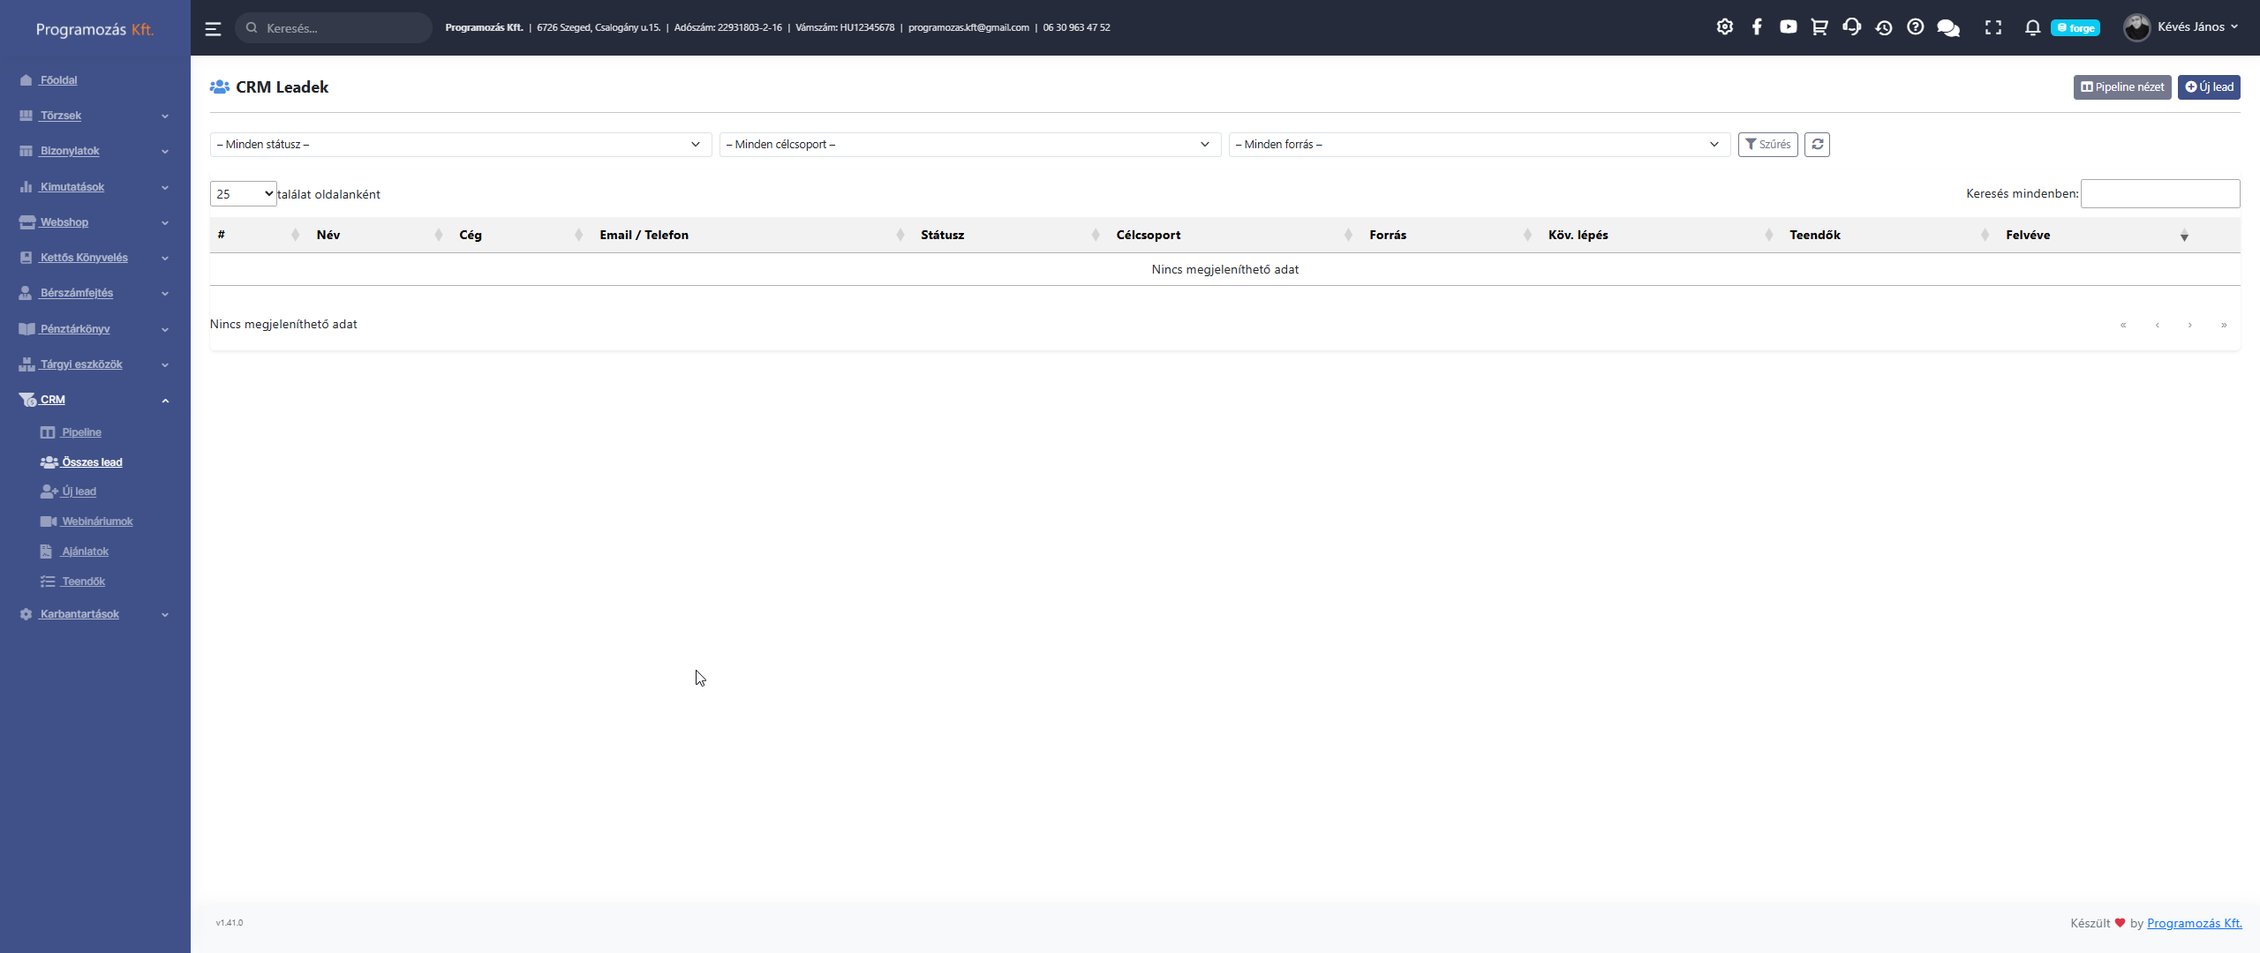The width and height of the screenshot is (2260, 953).
Task: Go to Főoldal in the sidebar
Action: (58, 80)
